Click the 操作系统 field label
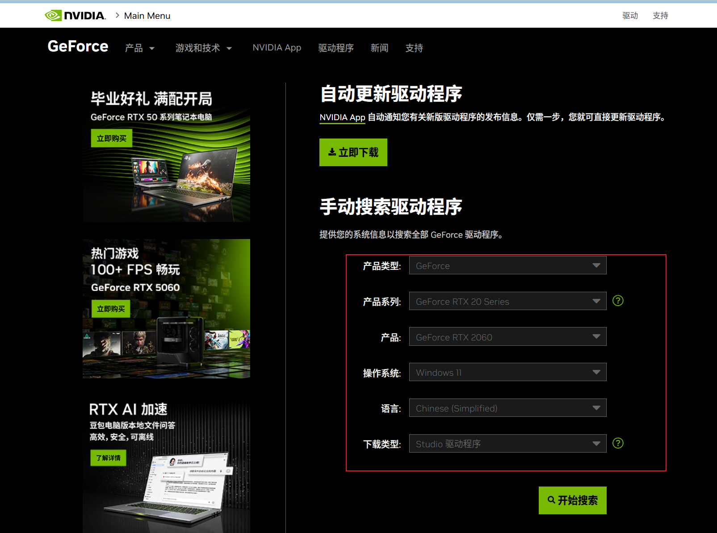The image size is (717, 533). click(382, 373)
